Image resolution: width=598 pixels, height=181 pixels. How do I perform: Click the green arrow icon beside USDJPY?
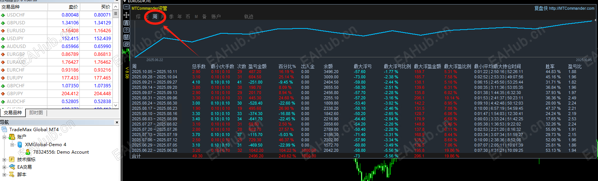pos(3,39)
